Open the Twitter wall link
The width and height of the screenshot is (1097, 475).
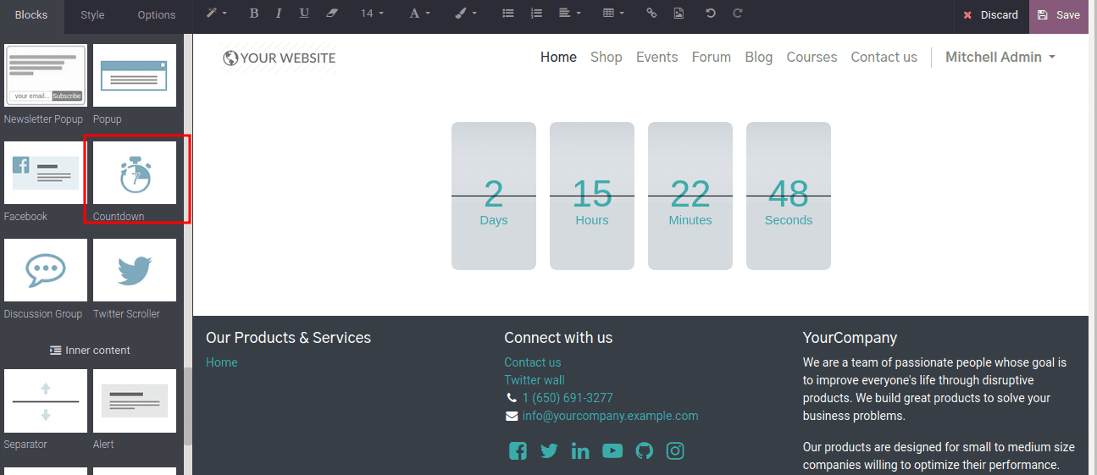click(x=535, y=380)
